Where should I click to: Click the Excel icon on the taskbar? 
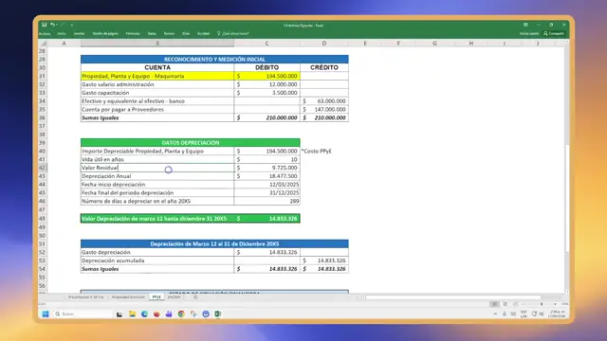click(x=218, y=314)
